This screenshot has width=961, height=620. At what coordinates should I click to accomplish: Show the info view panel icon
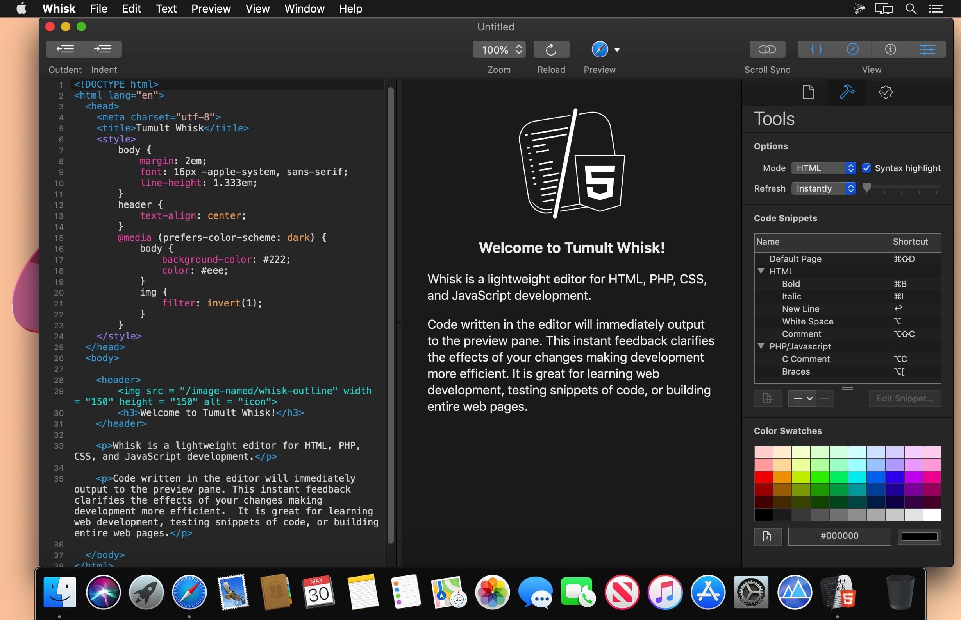(890, 49)
